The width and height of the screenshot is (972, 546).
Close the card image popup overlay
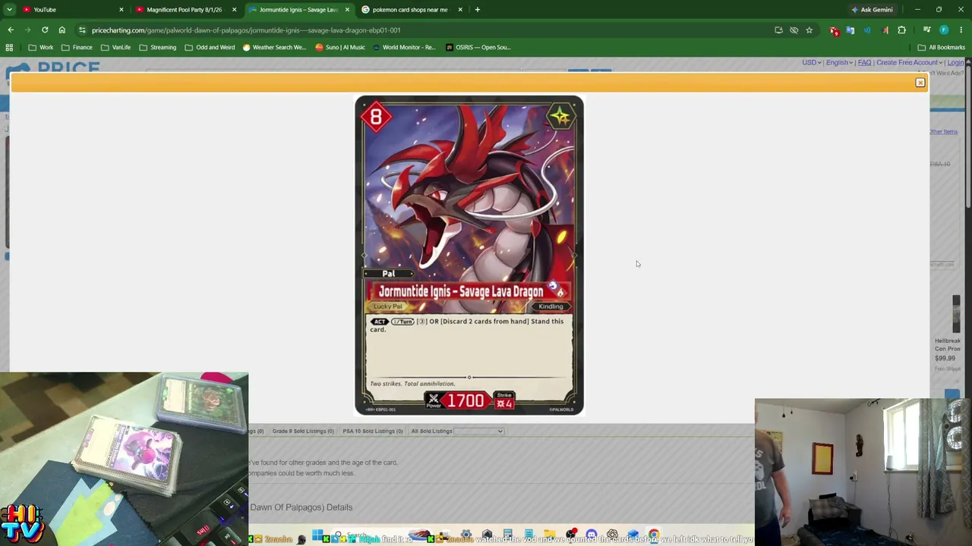point(920,82)
